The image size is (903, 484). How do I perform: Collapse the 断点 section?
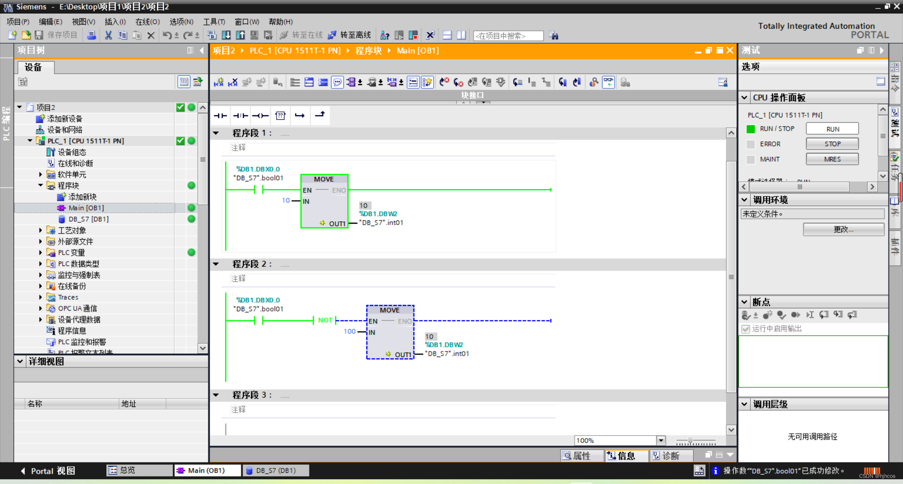tap(745, 302)
